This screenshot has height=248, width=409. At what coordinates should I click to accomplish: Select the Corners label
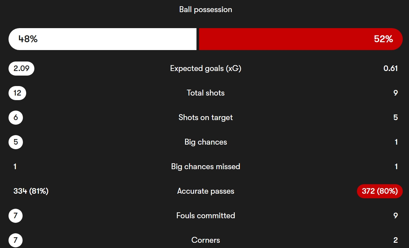[x=206, y=240]
